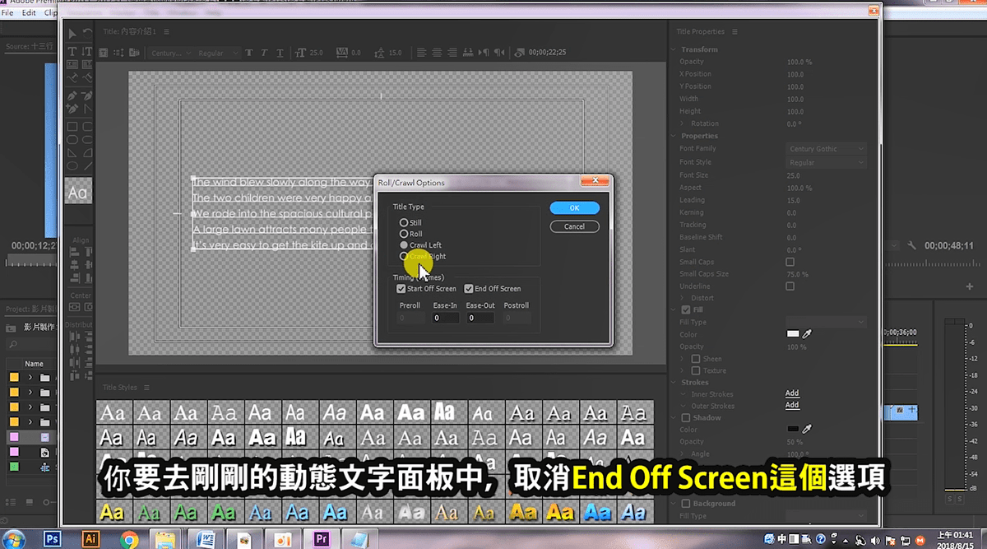Click New Title Based on Current icon
The image size is (987, 549).
point(104,53)
